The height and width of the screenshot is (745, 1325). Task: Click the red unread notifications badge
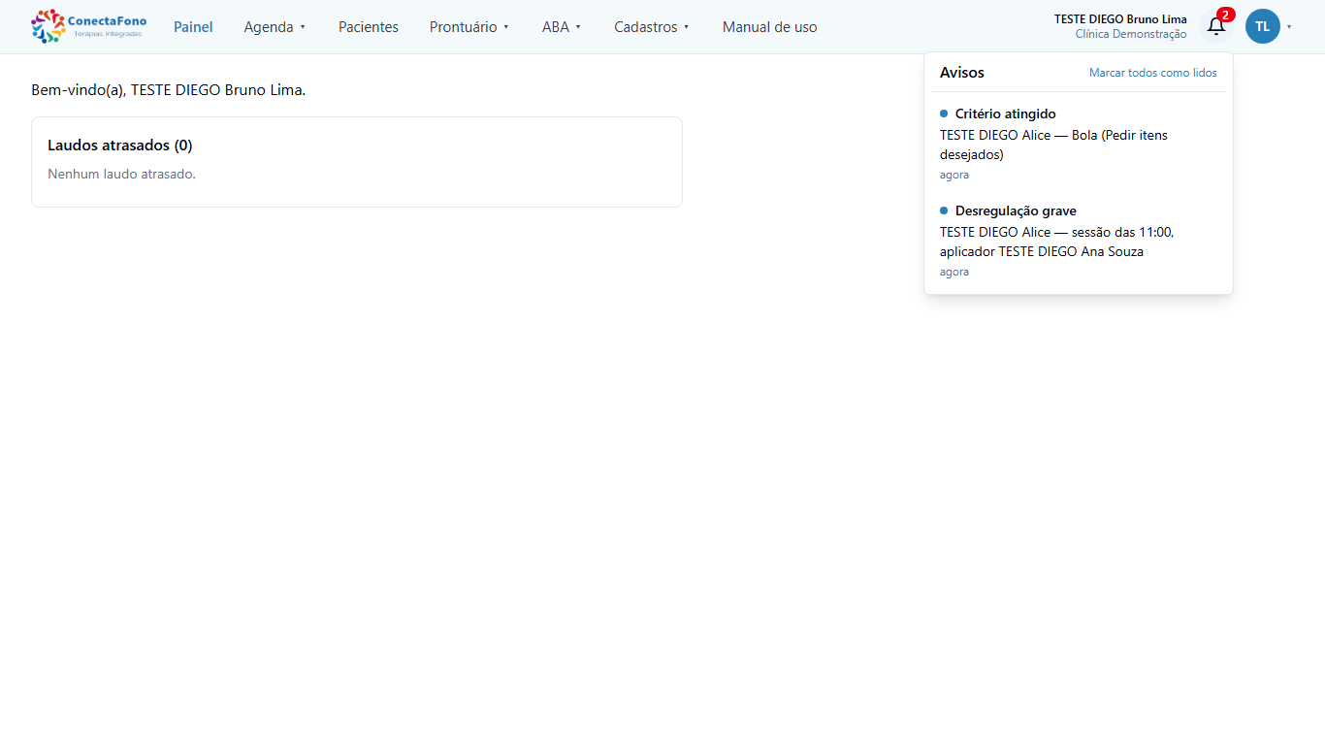1226,15
